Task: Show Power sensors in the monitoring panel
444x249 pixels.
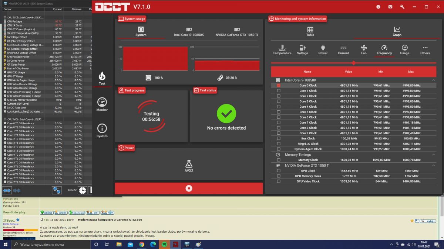Action: coord(323,50)
